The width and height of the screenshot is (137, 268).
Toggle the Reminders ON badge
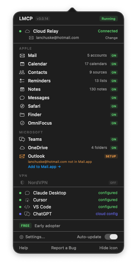114,81
